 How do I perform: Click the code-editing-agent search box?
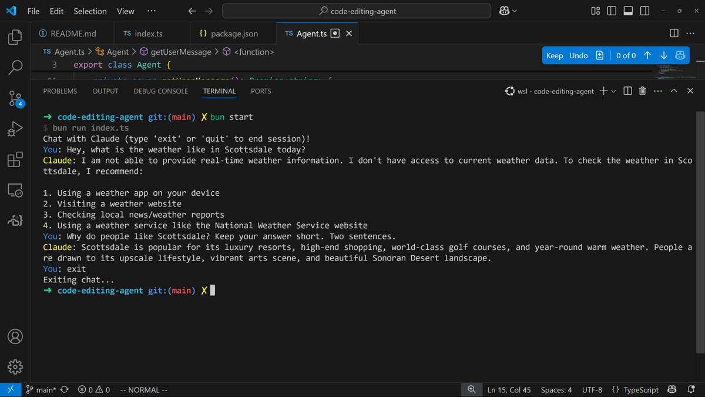point(357,11)
